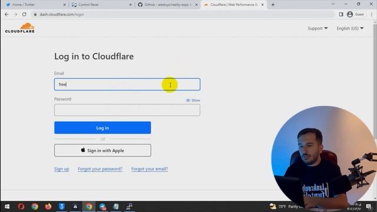Screen dimensions: 377x212
Task: Open the blue CSS3 taskbar app
Action: tap(62, 207)
